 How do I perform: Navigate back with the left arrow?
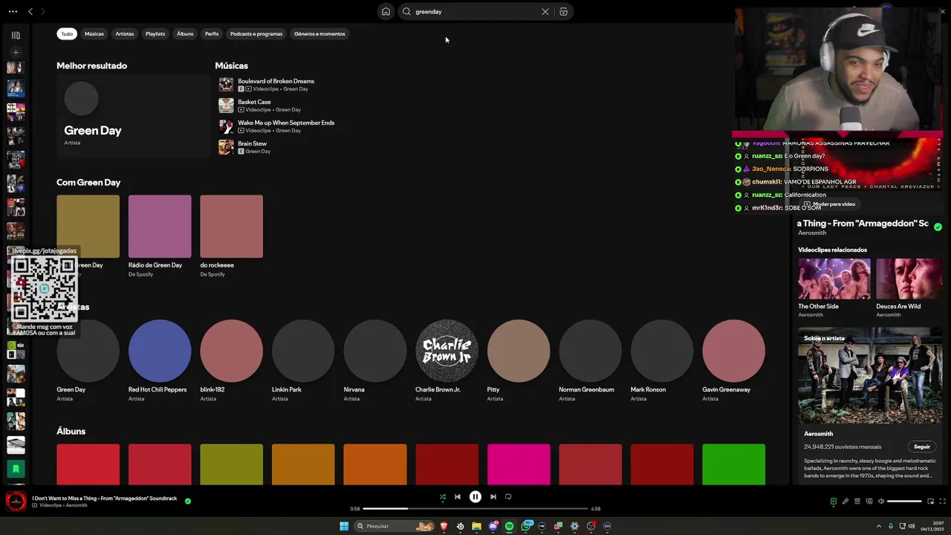(x=30, y=12)
